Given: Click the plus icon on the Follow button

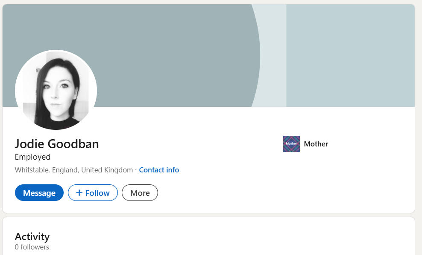Looking at the screenshot, I should click(x=79, y=193).
